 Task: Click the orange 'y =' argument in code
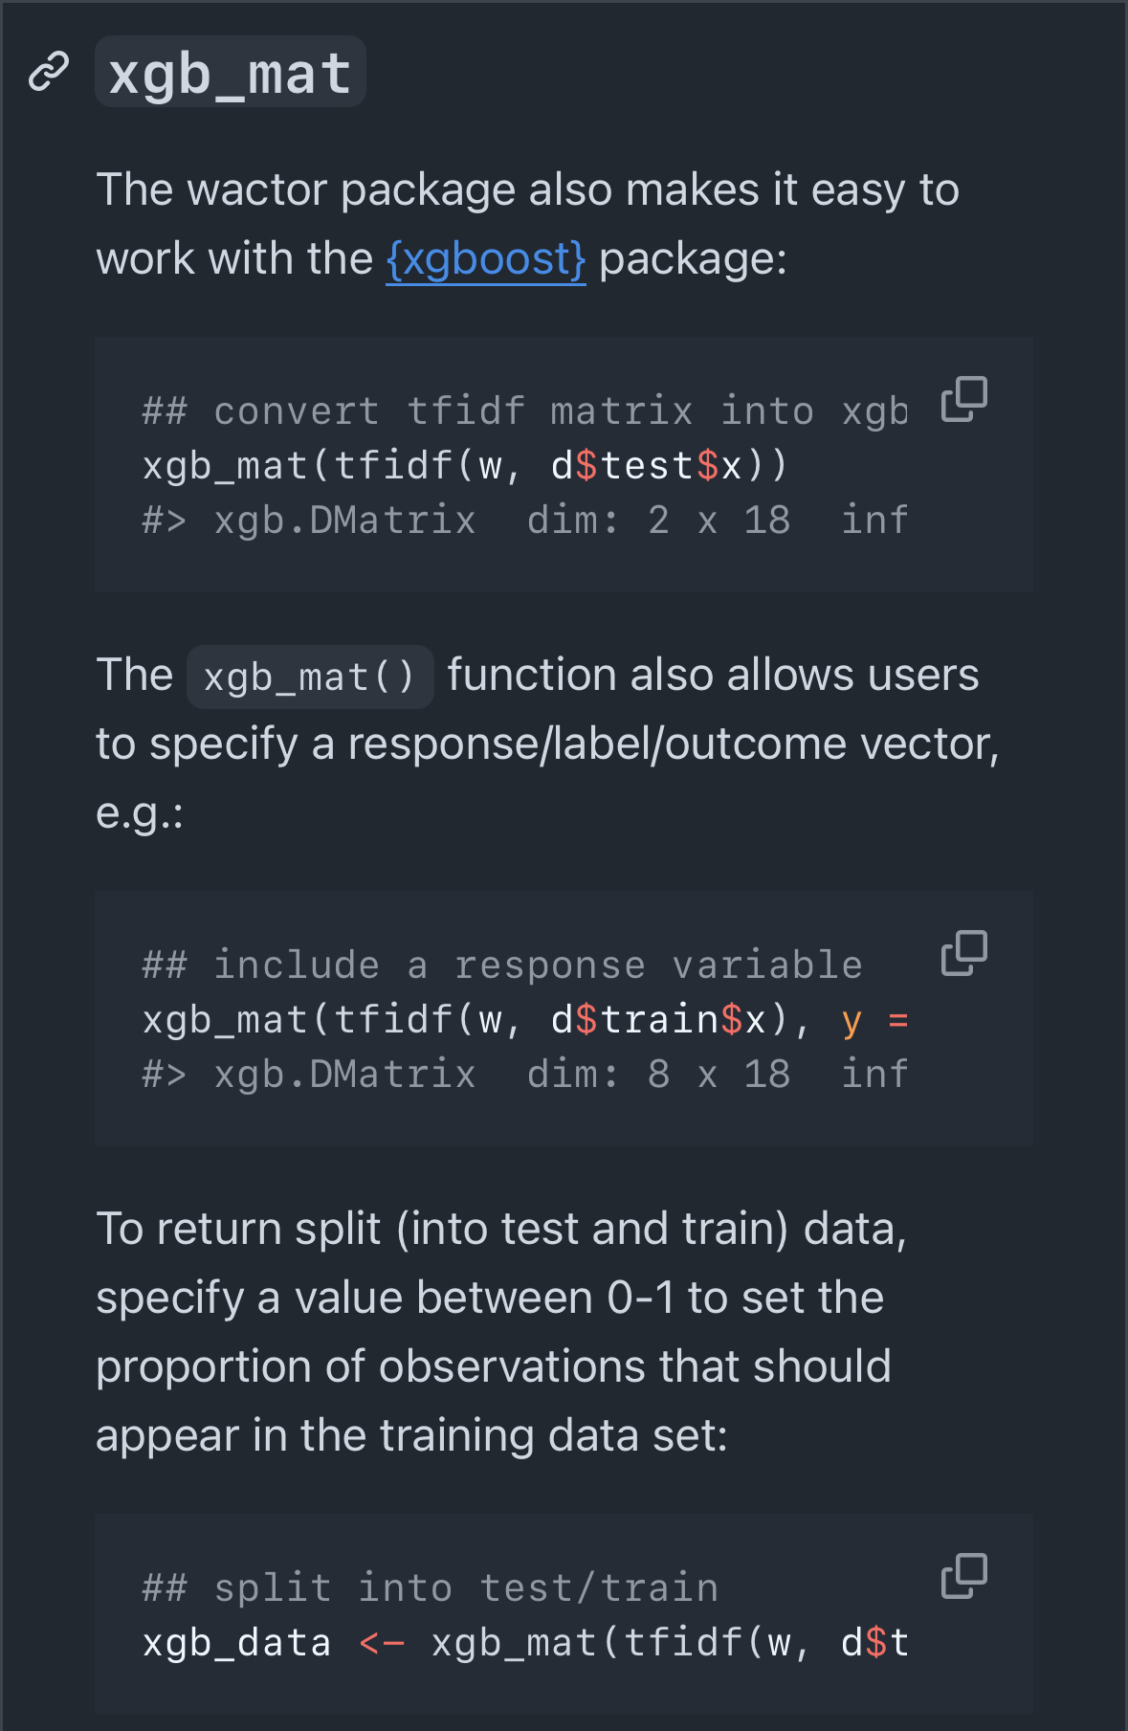874,1020
